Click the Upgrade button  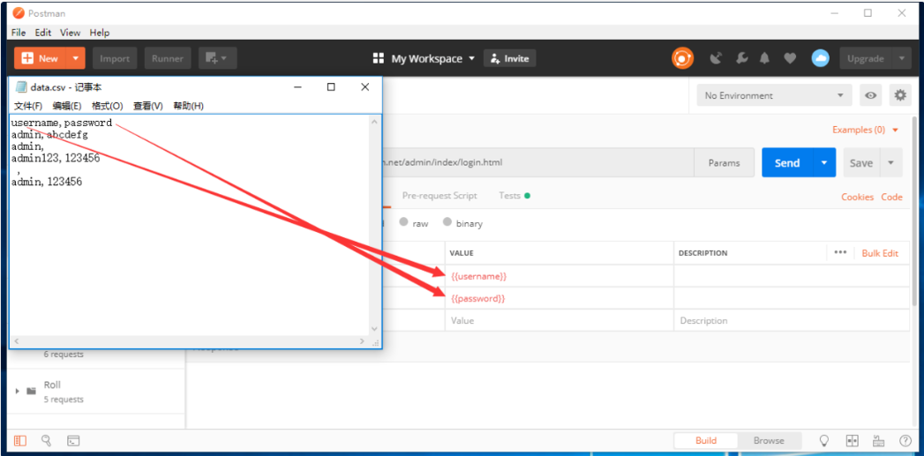pyautogui.click(x=866, y=58)
